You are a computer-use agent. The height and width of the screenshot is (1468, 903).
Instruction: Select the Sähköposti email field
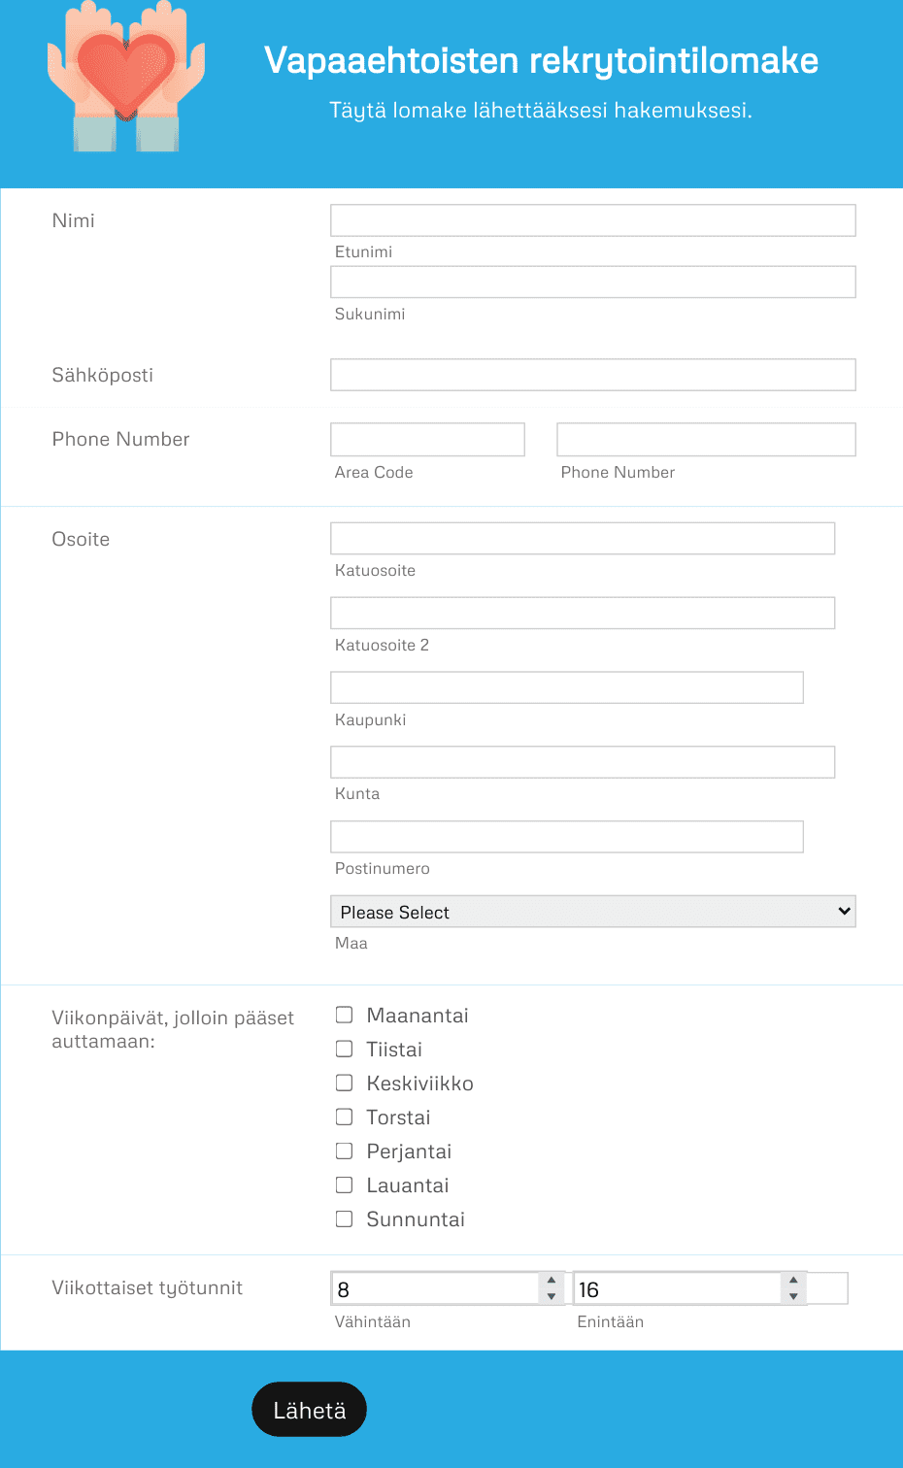pyautogui.click(x=593, y=375)
